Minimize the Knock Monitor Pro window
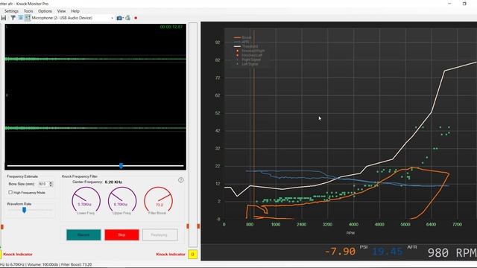 (x=449, y=4)
